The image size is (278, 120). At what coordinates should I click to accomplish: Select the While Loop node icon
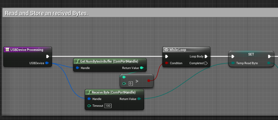click(x=166, y=50)
